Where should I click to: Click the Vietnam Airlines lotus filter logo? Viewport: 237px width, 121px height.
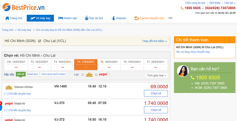89,74
